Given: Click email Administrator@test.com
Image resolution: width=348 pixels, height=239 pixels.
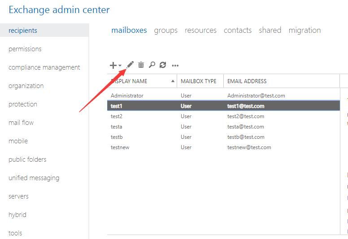Looking at the screenshot, I should pyautogui.click(x=256, y=96).
